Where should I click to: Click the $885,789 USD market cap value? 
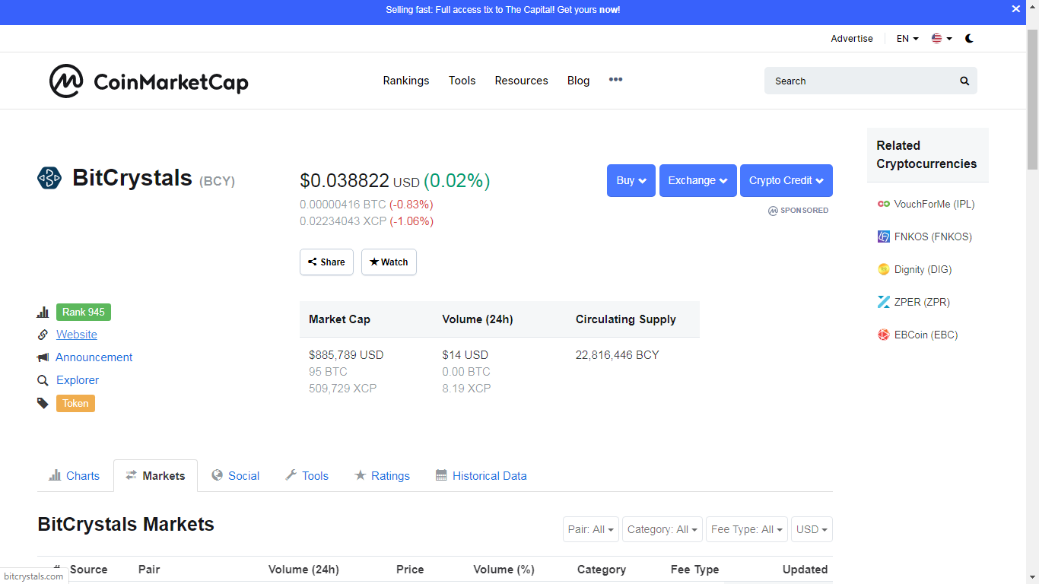pos(346,355)
